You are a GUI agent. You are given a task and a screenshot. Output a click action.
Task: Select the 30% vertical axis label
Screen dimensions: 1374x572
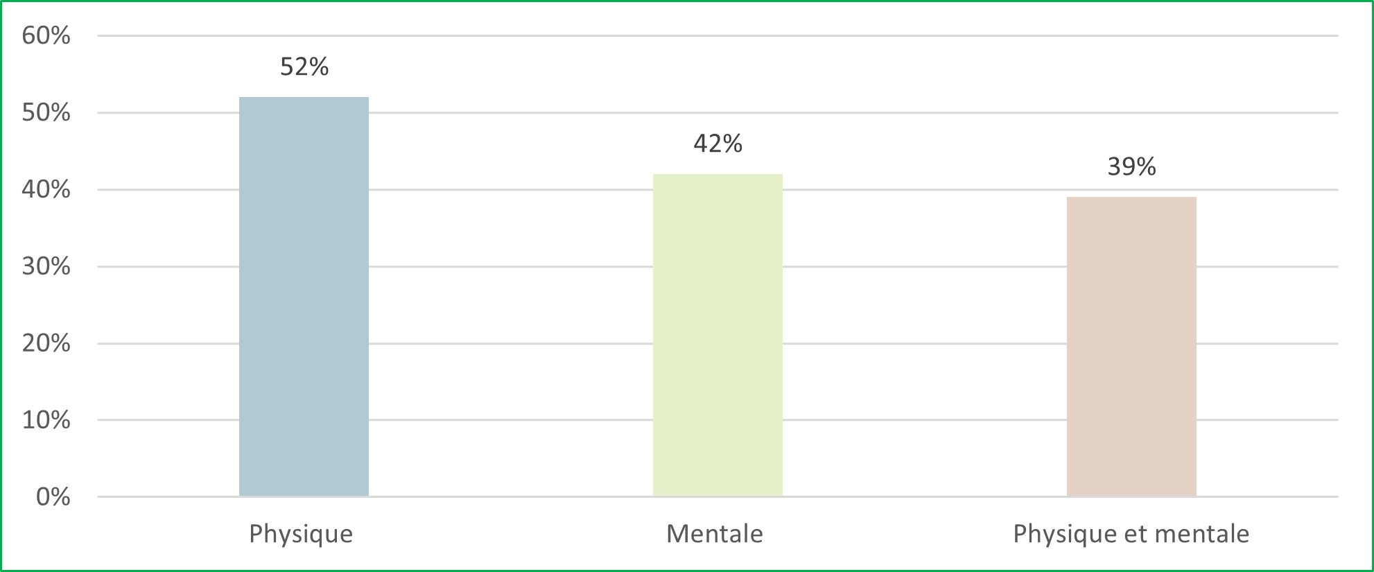[46, 266]
